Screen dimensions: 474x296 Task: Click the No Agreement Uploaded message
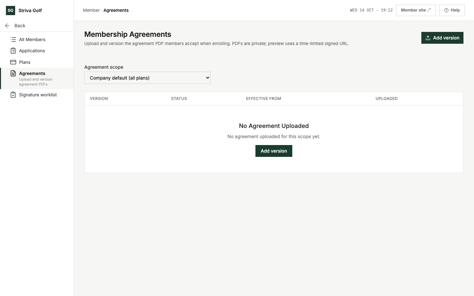tap(274, 126)
